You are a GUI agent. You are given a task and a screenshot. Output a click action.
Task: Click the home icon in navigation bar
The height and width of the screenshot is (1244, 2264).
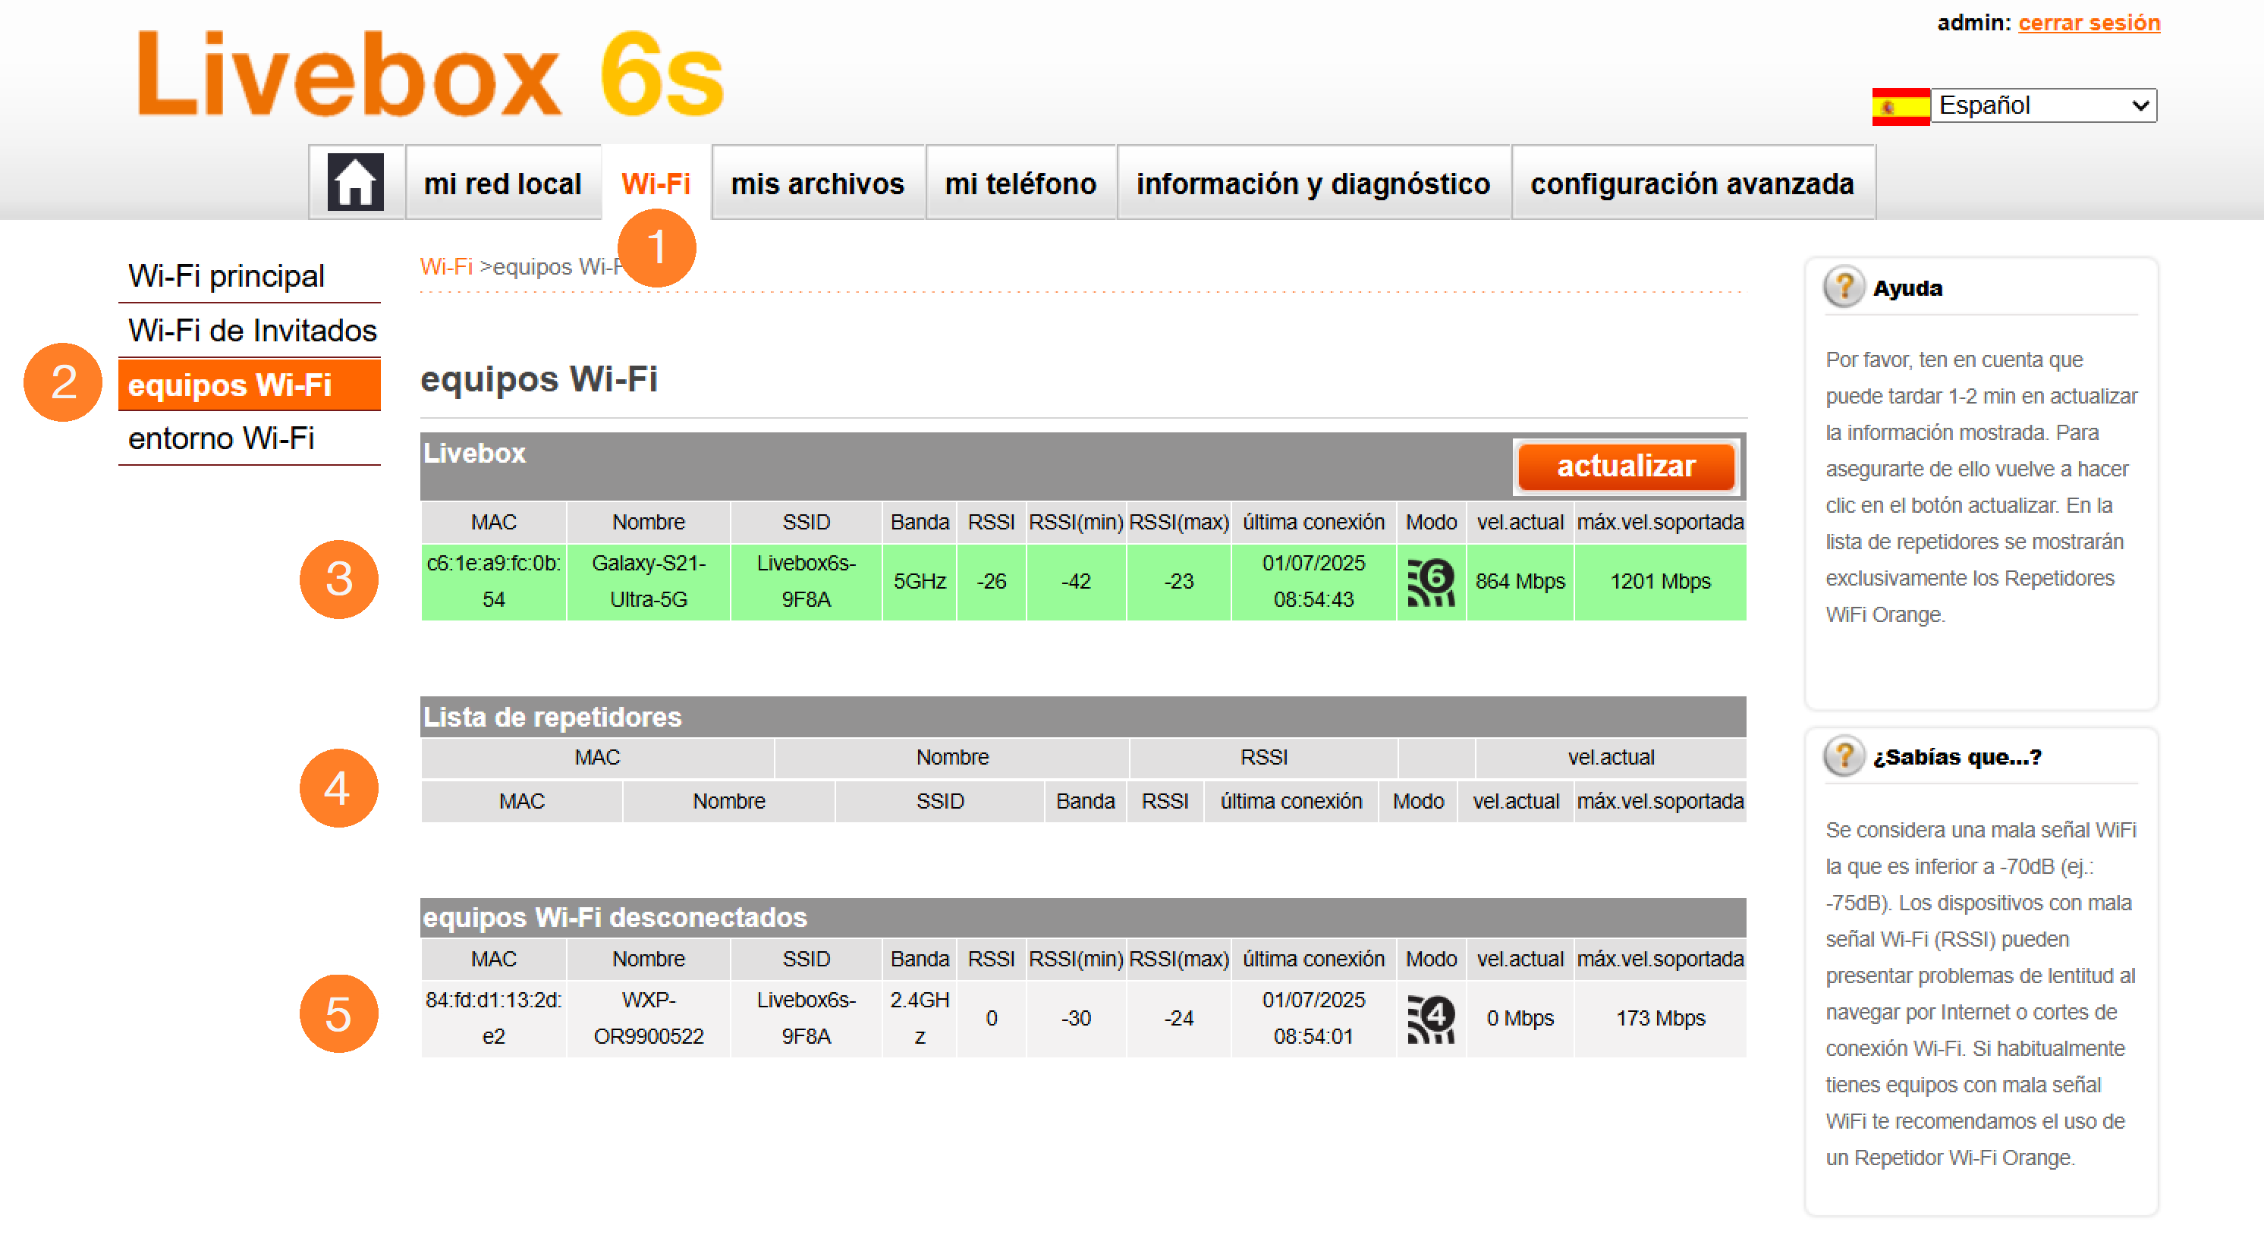(355, 183)
